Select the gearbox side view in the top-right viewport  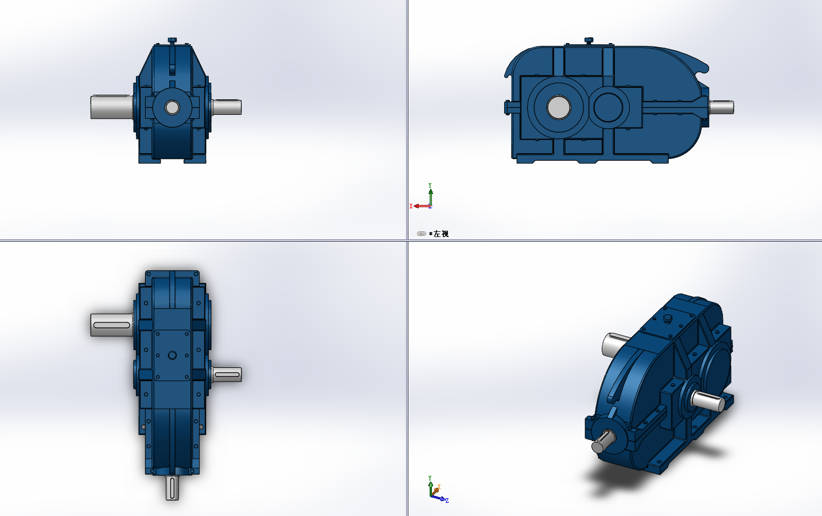pyautogui.click(x=619, y=100)
